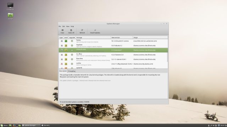The image size is (227, 127).
Task: Click the level 2 badge in firefox row
Action: pos(66,41)
